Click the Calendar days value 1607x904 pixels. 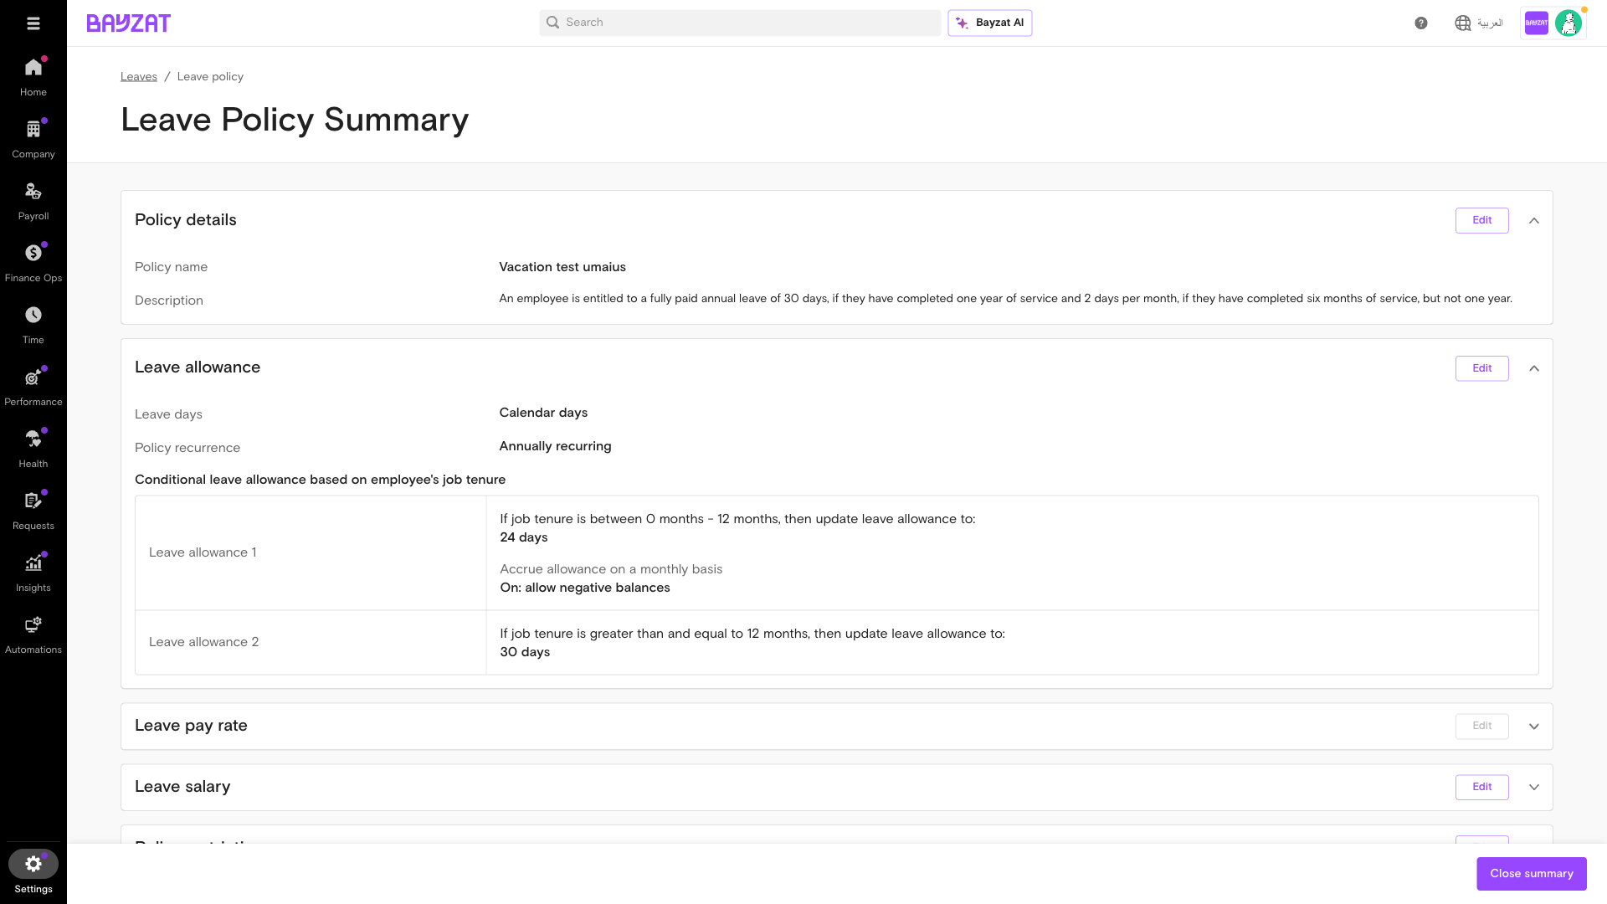pyautogui.click(x=543, y=413)
